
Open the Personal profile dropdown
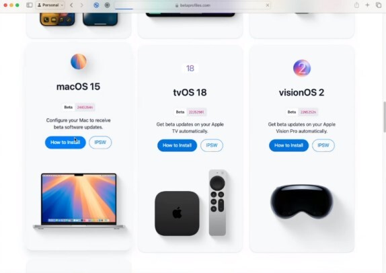click(x=50, y=5)
